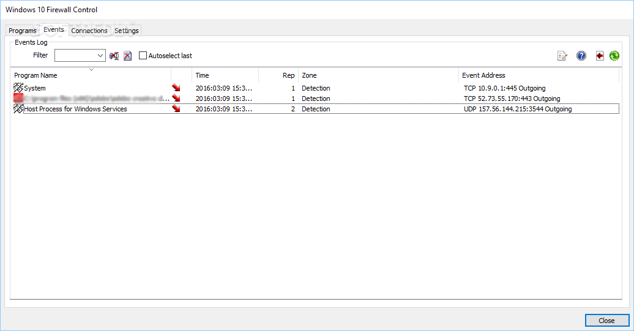634x331 pixels.
Task: Switch to the Connections tab
Action: (x=89, y=31)
